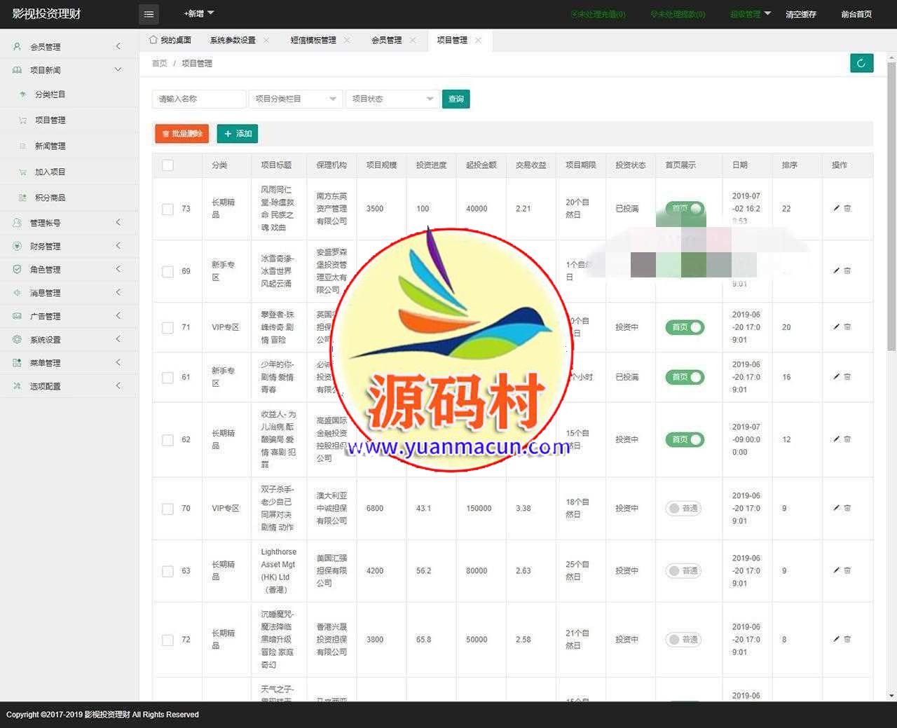This screenshot has height=728, width=897.
Task: Enable homepage switch for row 70
Action: [684, 508]
